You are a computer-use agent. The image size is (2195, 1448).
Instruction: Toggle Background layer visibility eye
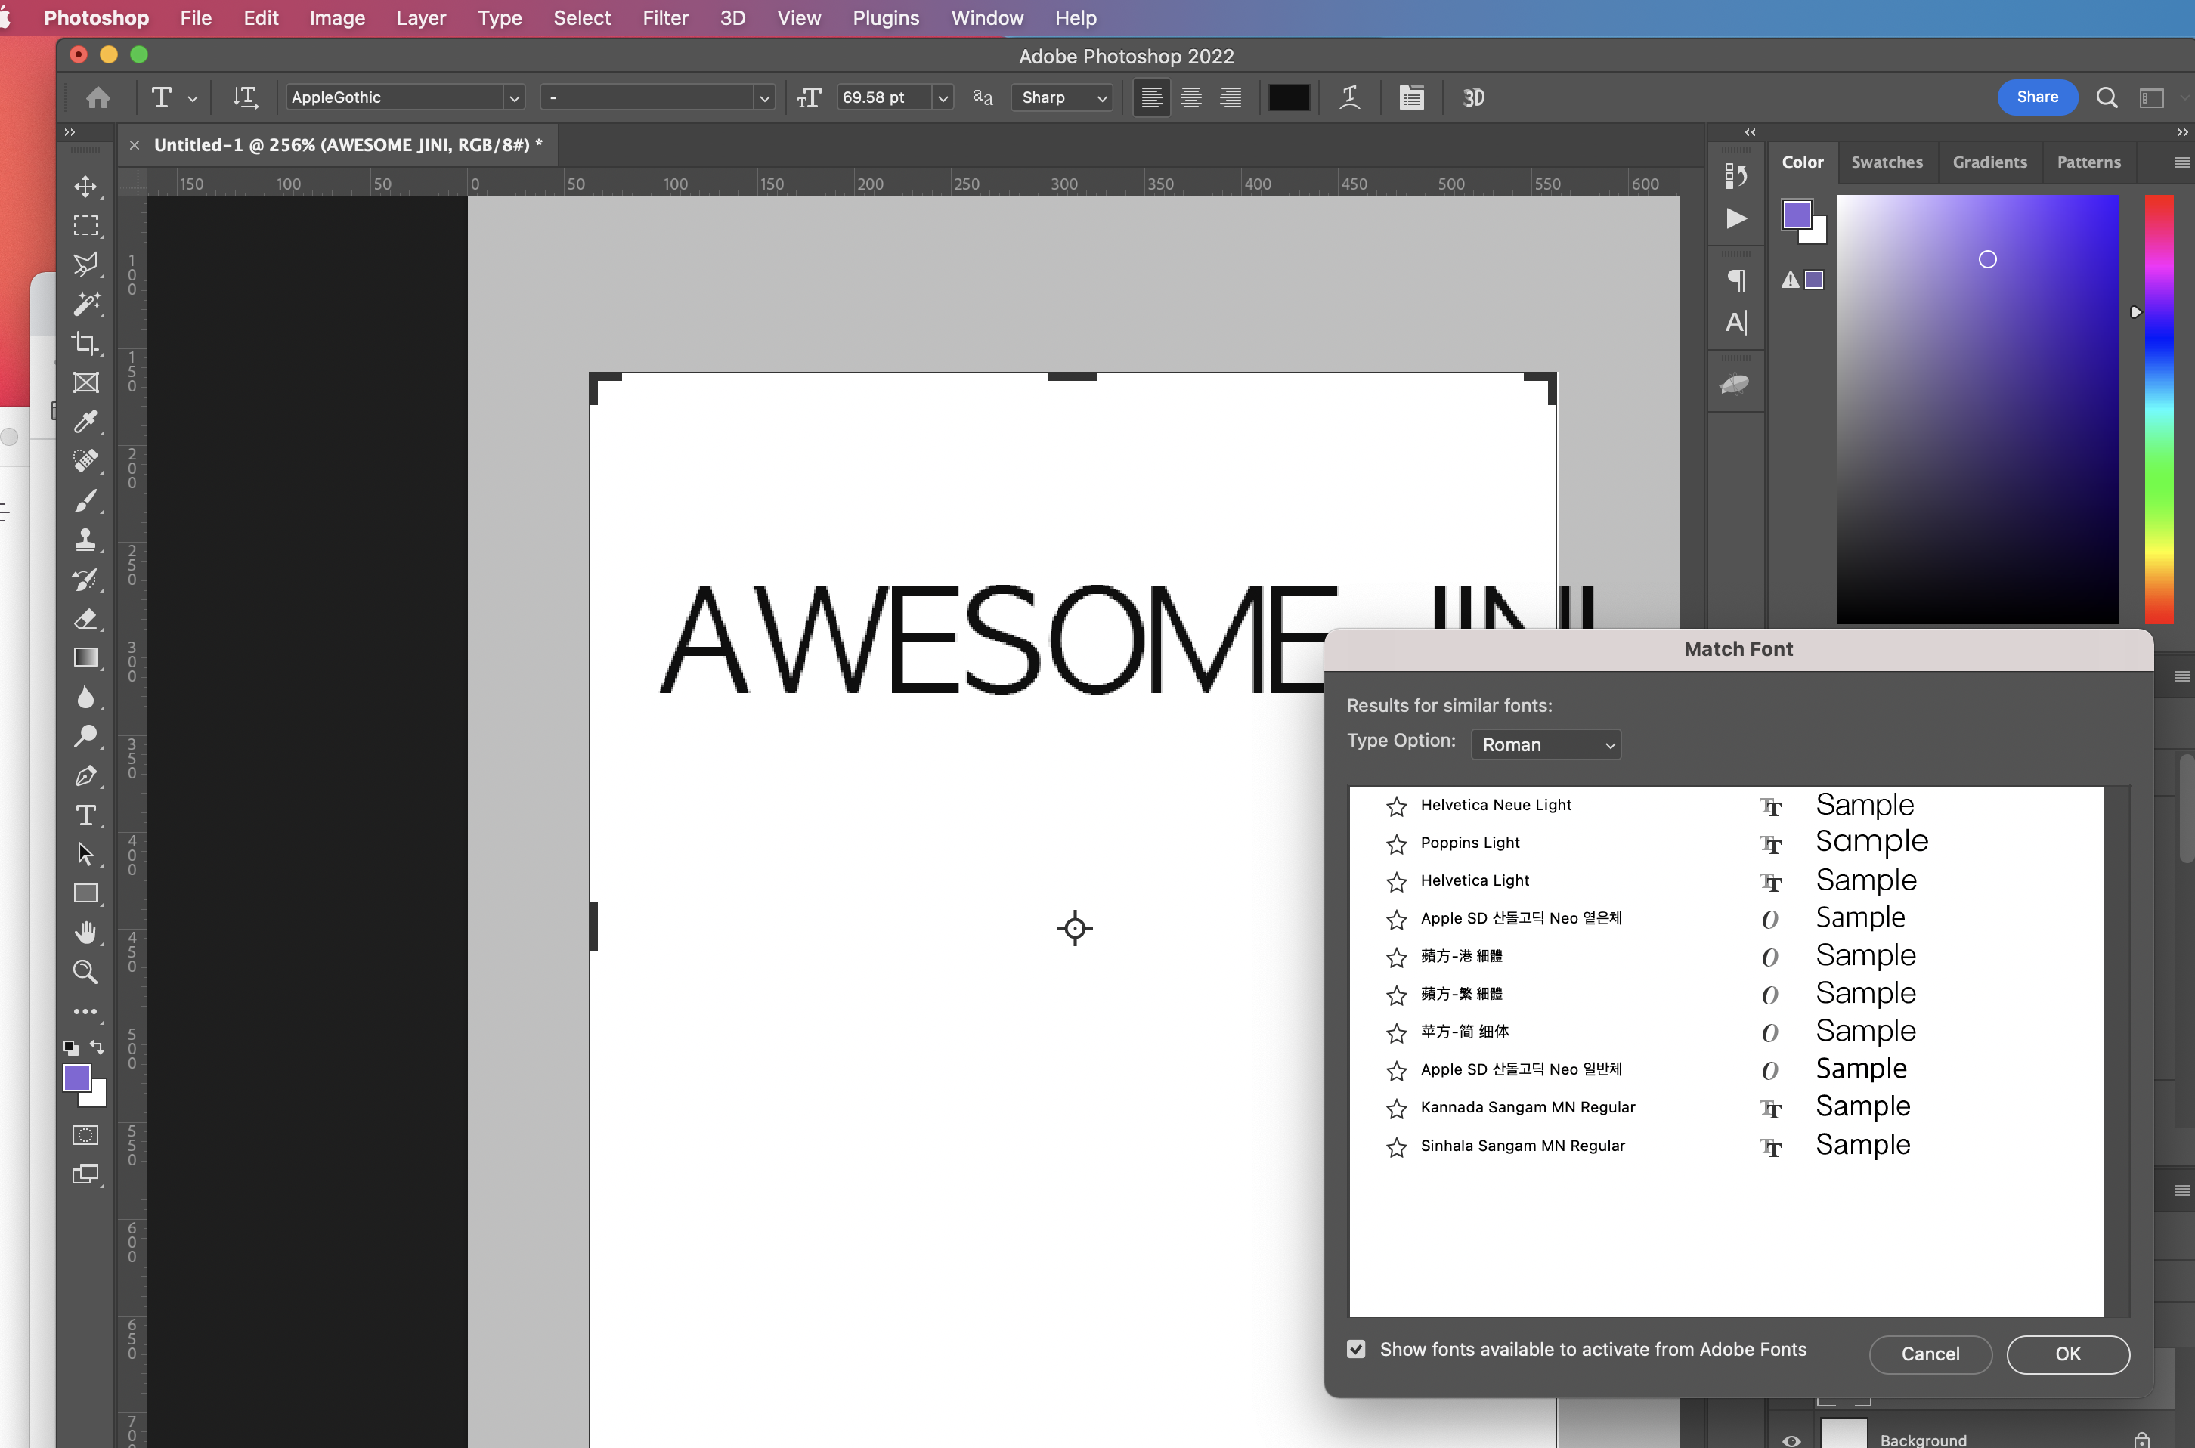tap(1791, 1440)
